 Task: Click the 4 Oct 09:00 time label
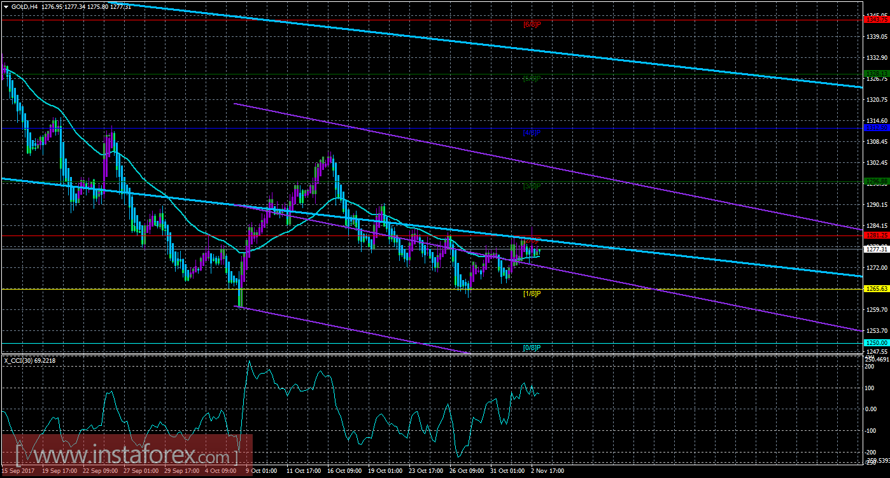(220, 472)
